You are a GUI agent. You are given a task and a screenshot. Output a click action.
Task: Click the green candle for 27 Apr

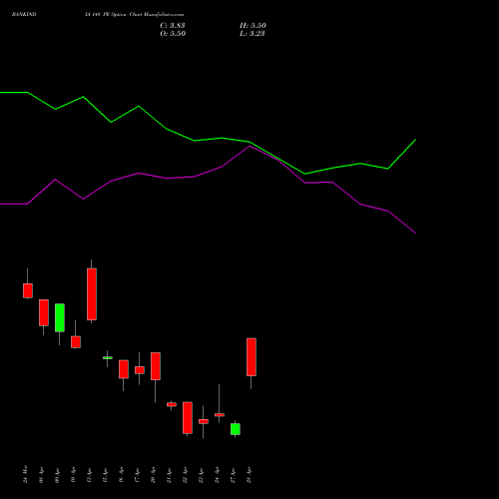click(236, 429)
